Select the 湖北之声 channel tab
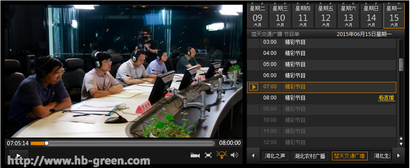 click(x=275, y=156)
